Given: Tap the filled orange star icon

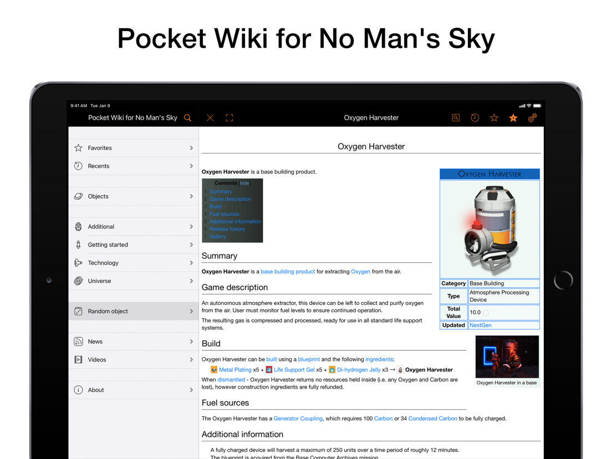Looking at the screenshot, I should click(513, 118).
